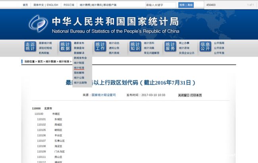258x163 pixels.
Task: Select the row 110102 西城区
Action: (50, 125)
